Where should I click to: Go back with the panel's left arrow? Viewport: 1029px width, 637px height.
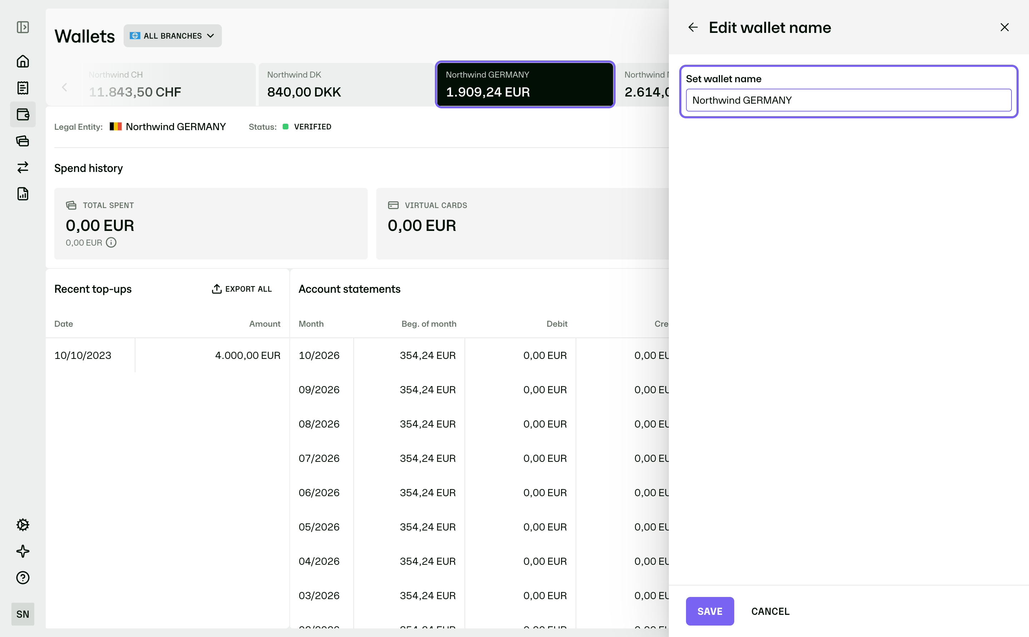[x=692, y=28]
